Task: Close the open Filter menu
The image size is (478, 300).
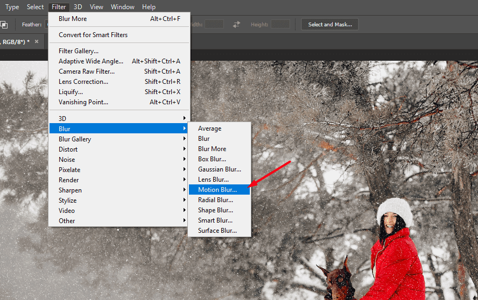Action: [59, 6]
